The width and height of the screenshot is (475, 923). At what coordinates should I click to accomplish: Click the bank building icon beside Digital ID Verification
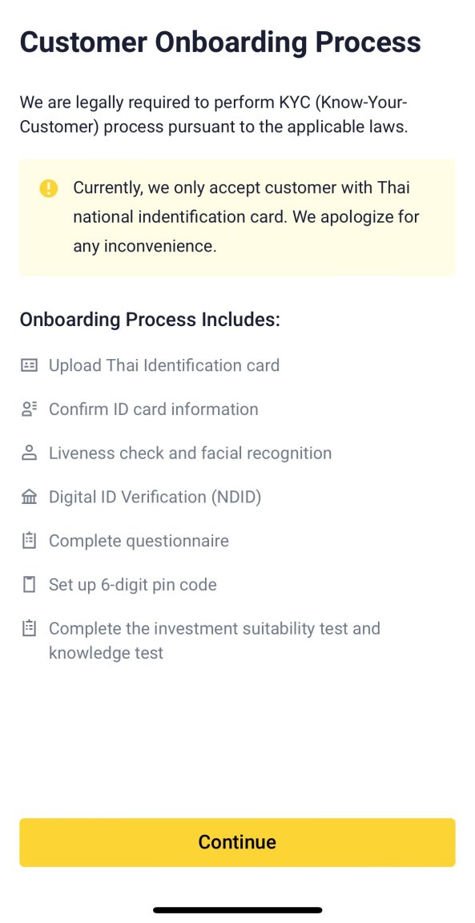point(29,498)
